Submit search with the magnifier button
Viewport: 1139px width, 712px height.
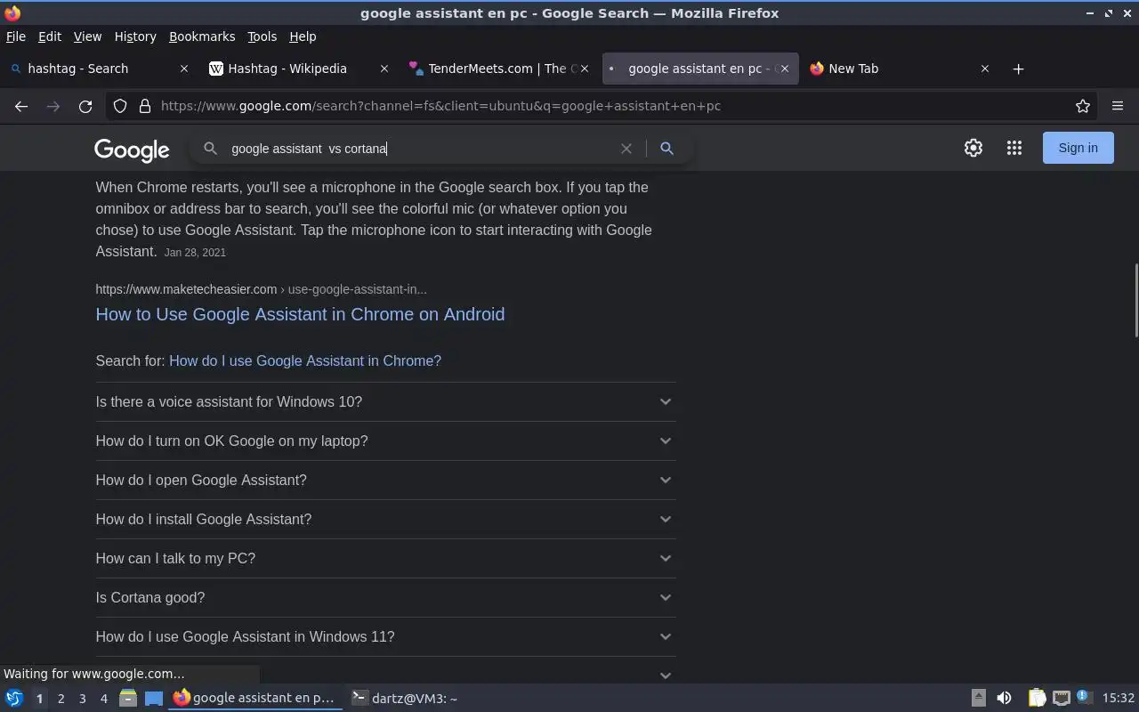point(666,149)
